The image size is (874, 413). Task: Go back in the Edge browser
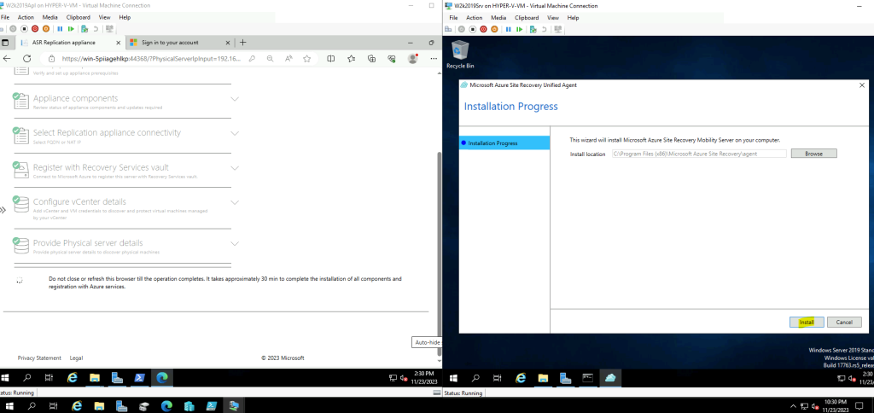point(7,59)
